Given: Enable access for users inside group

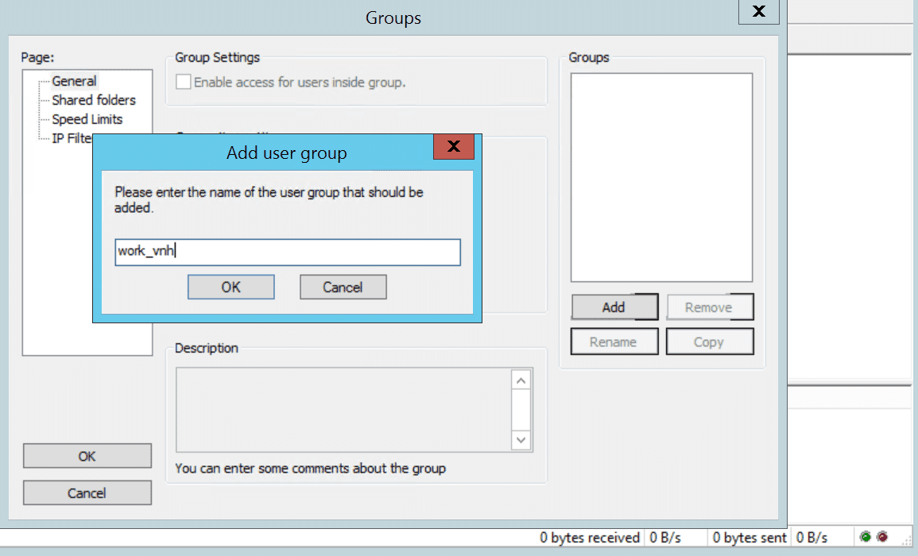Looking at the screenshot, I should (x=183, y=81).
